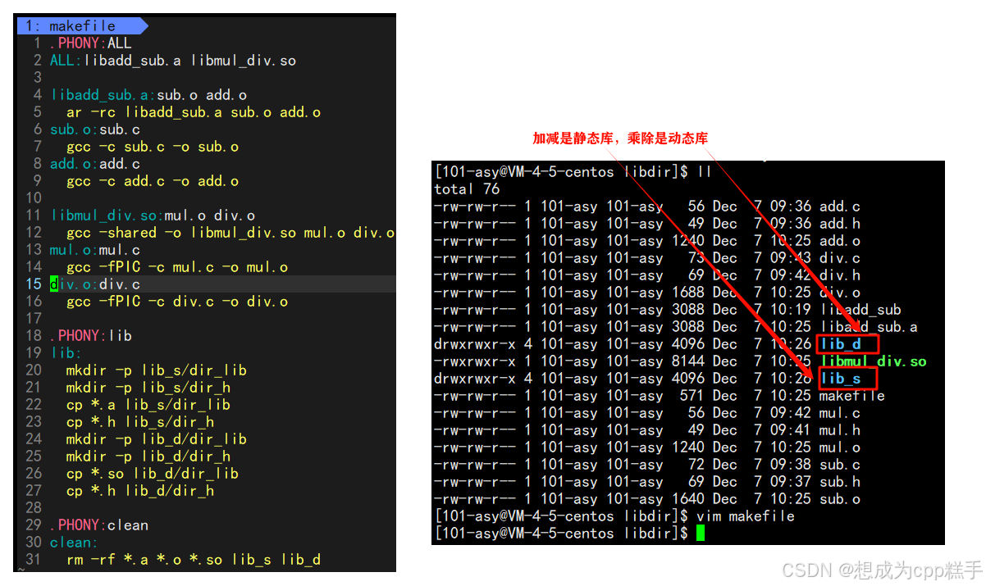This screenshot has width=986, height=586.
Task: Click the 'cp *.h lib_d/dir_h' line
Action: point(140,491)
